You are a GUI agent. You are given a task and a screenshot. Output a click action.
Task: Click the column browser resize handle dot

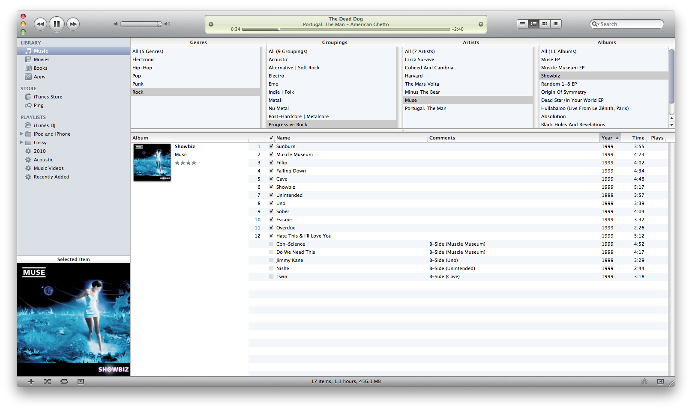402,131
